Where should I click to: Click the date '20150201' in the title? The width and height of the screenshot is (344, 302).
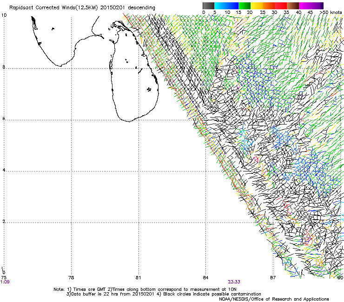pos(112,8)
